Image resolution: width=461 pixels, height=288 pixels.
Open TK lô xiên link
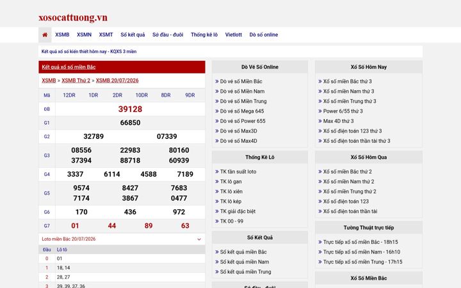pyautogui.click(x=231, y=191)
